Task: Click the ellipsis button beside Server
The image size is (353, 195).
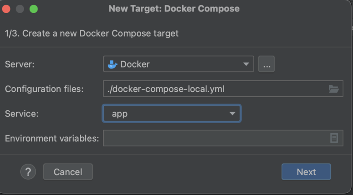Action: point(267,64)
